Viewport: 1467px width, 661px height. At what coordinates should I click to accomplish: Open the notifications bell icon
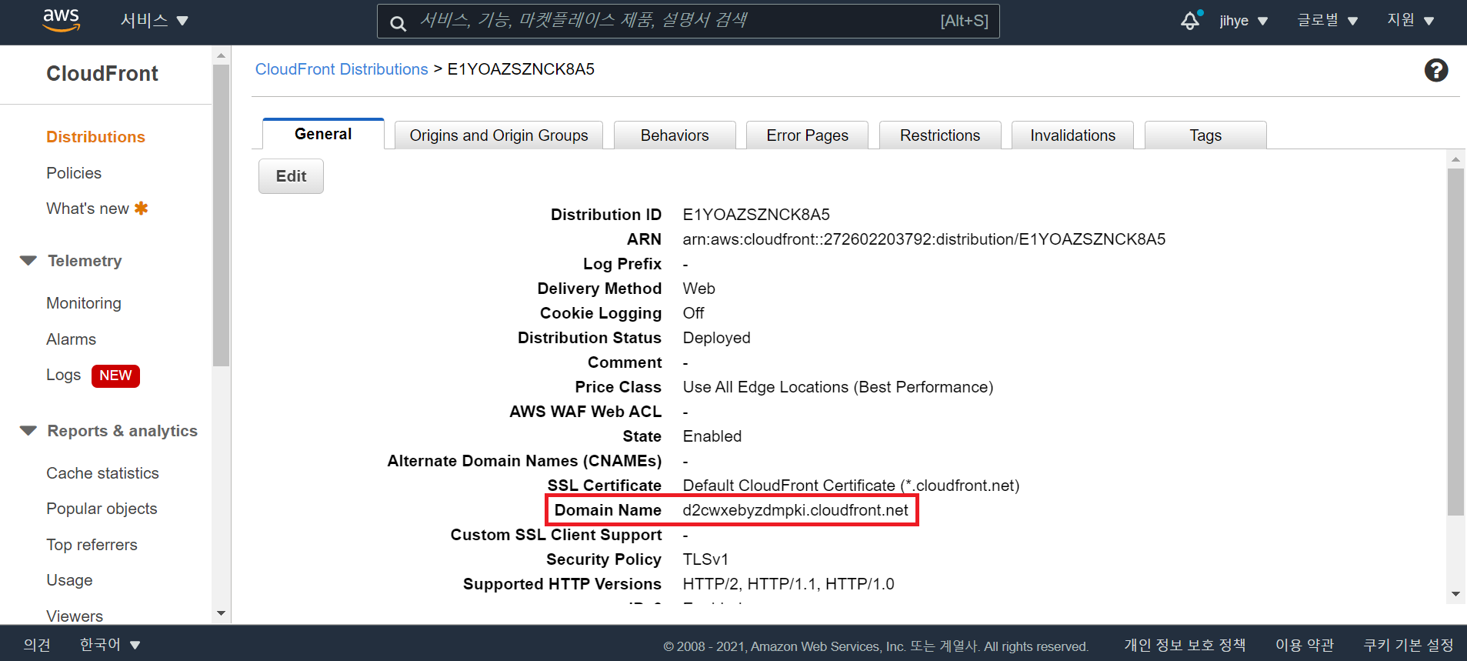pos(1191,21)
